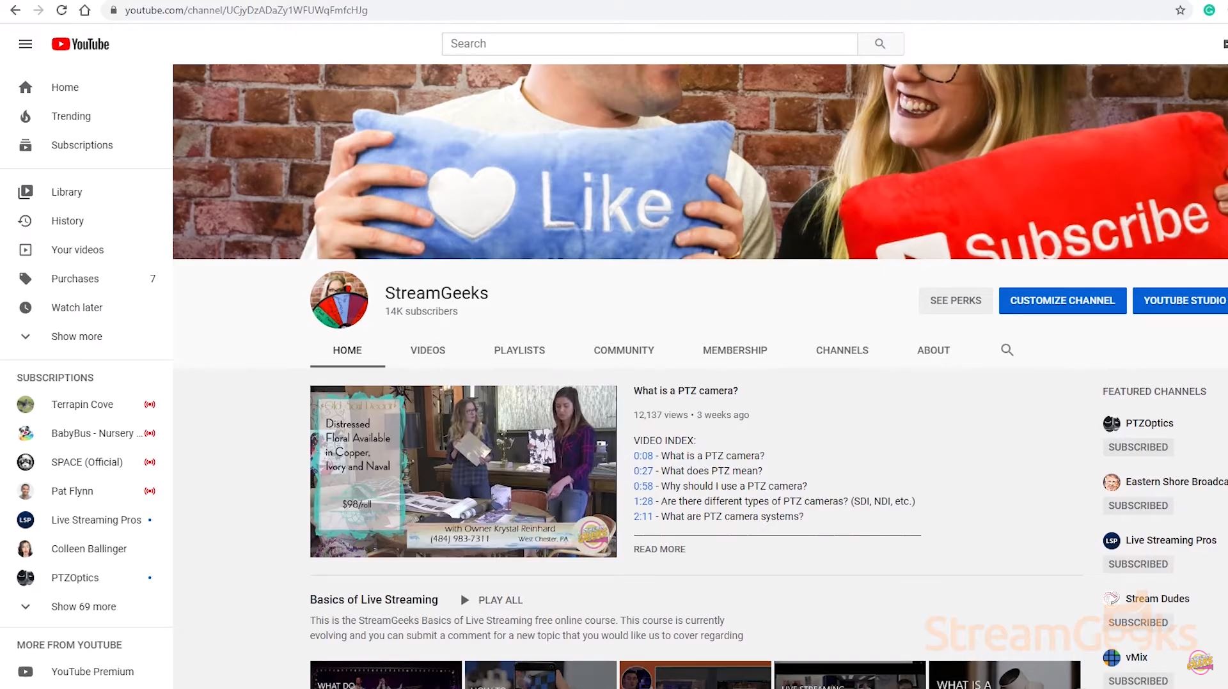This screenshot has height=689, width=1228.
Task: Open the Subscriptions feed icon
Action: (x=26, y=145)
